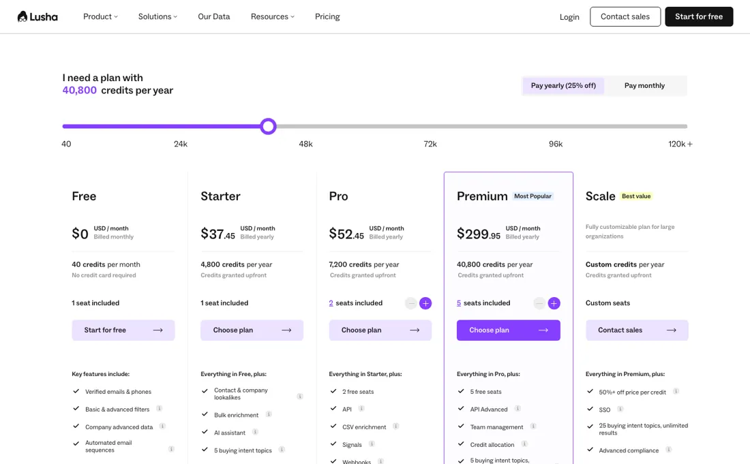The height and width of the screenshot is (464, 750).
Task: Click the Contact sales header button
Action: coord(625,17)
